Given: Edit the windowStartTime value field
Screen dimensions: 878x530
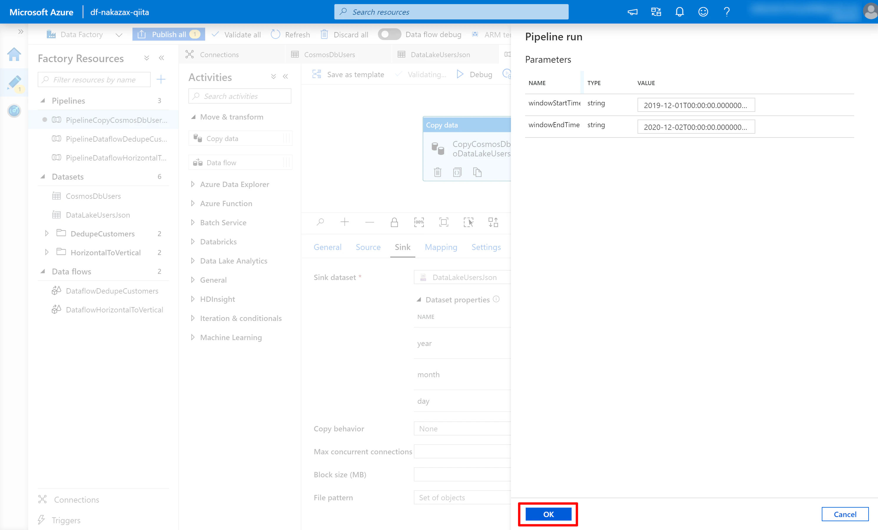Looking at the screenshot, I should click(x=696, y=105).
